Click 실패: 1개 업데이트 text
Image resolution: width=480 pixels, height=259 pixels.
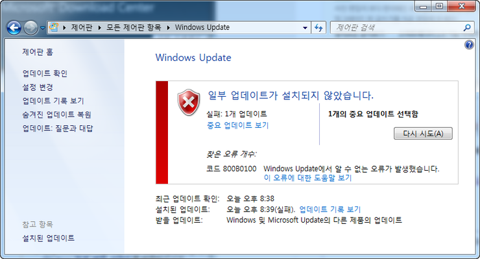(x=237, y=114)
